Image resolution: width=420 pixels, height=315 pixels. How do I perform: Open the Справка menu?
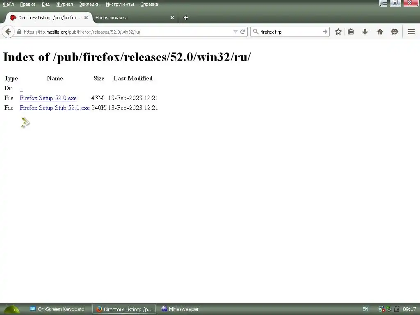pos(149,4)
